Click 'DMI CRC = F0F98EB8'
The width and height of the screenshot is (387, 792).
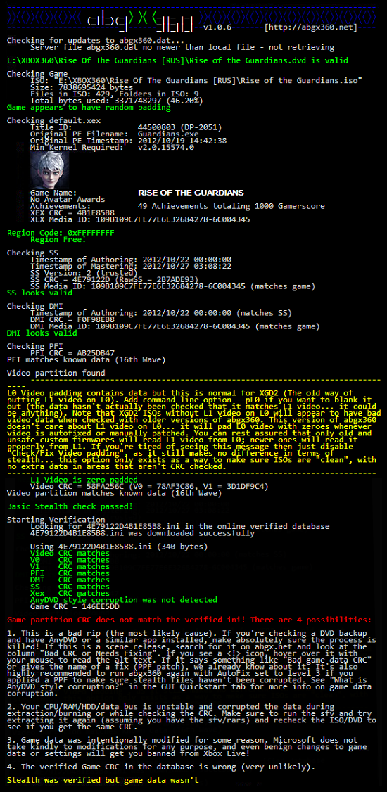(x=72, y=320)
